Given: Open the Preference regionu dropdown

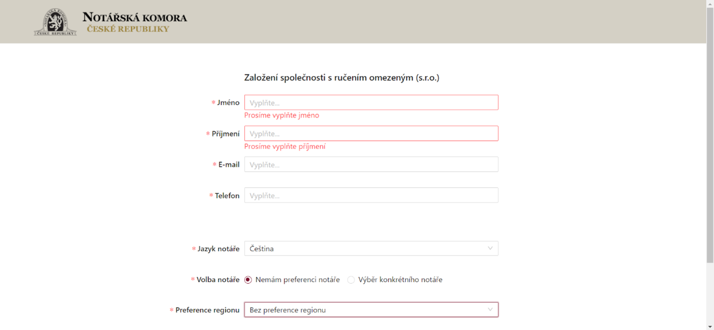Looking at the screenshot, I should point(371,309).
